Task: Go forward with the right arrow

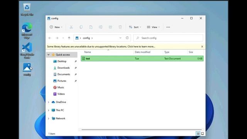Action: 57,38
